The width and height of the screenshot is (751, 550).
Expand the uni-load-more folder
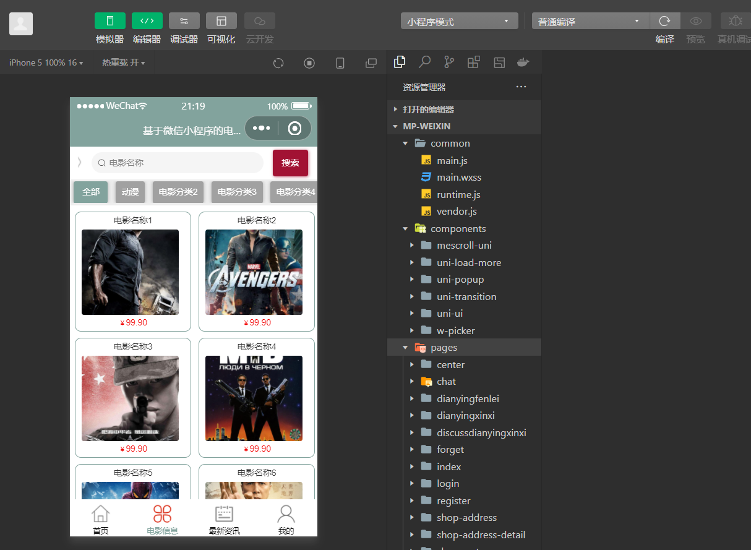(x=465, y=262)
